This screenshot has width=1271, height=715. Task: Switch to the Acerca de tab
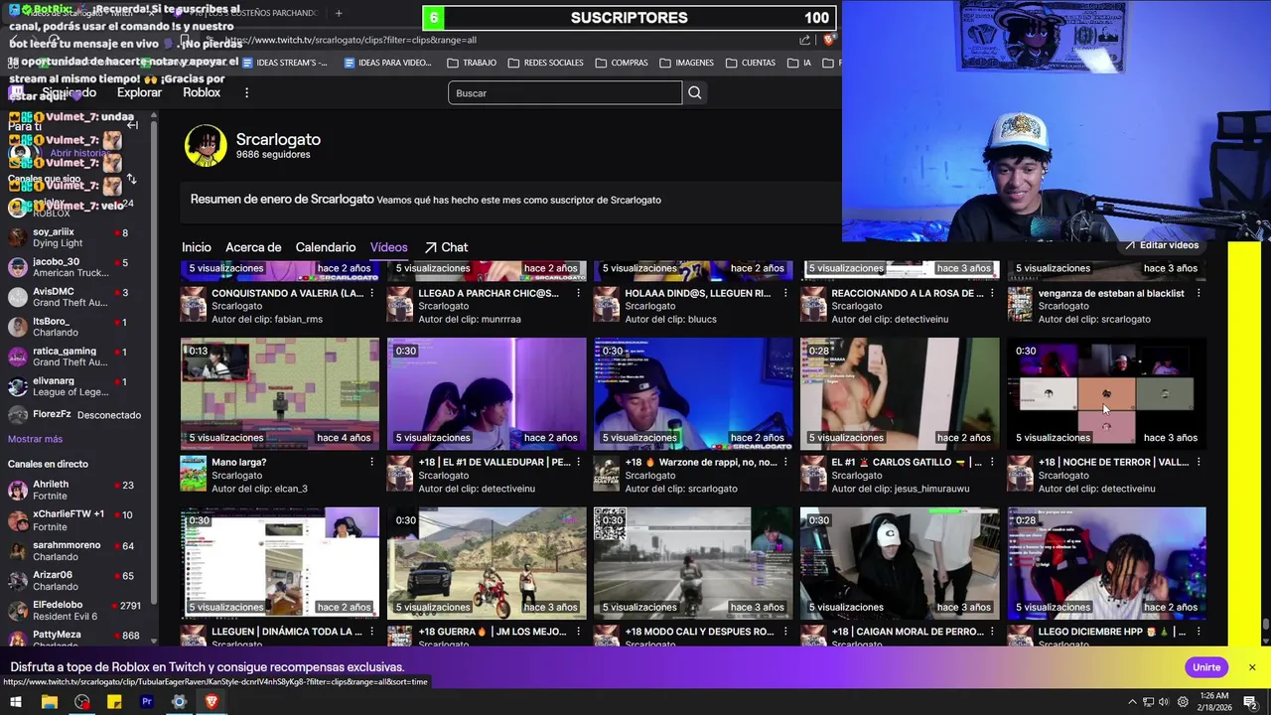click(253, 247)
